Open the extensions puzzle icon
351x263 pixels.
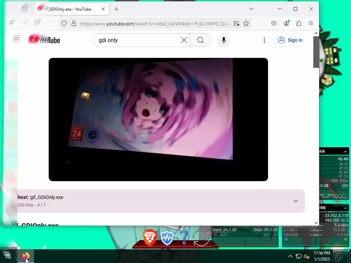(x=299, y=23)
